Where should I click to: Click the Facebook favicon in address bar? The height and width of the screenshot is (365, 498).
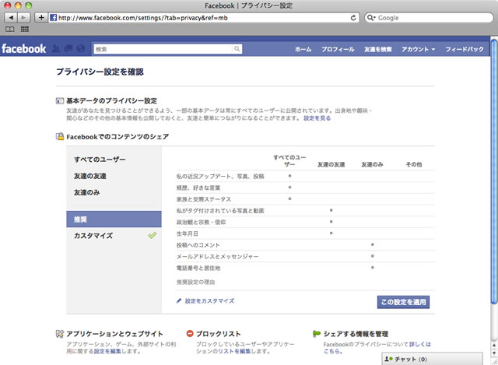tap(54, 18)
